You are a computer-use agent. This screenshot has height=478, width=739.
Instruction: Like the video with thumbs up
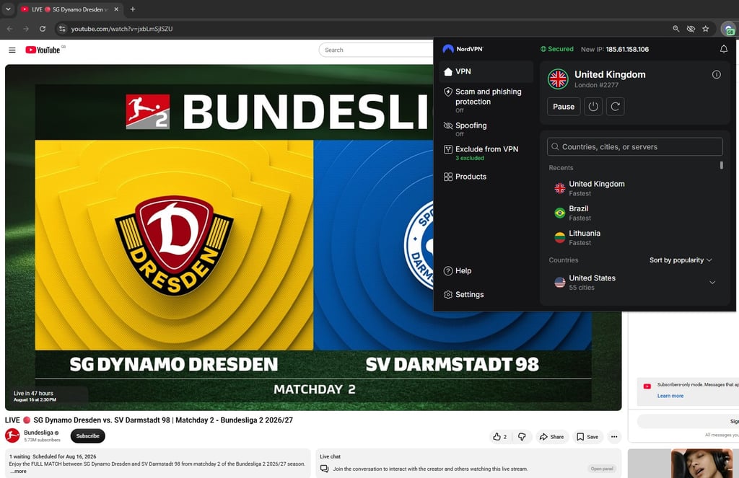pyautogui.click(x=499, y=437)
